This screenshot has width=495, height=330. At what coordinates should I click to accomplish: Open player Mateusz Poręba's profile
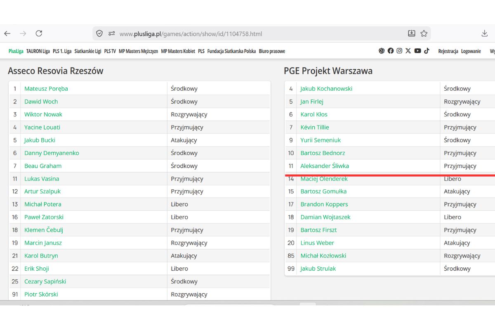click(x=46, y=89)
